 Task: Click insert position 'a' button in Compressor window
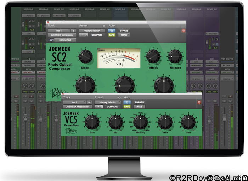coord(74,31)
